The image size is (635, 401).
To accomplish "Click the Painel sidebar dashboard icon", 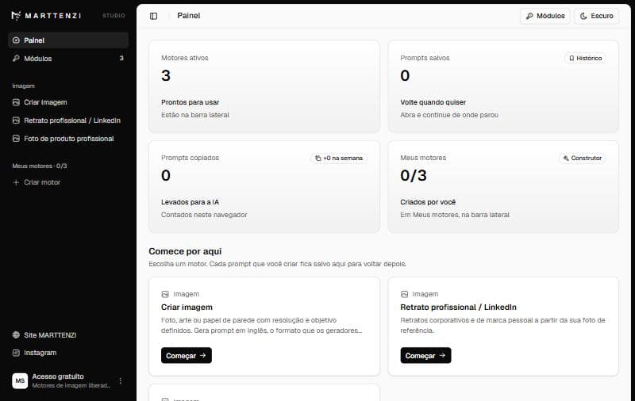I will coord(16,40).
